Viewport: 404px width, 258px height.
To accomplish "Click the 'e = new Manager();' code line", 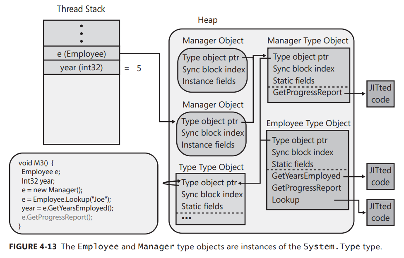I will point(52,190).
